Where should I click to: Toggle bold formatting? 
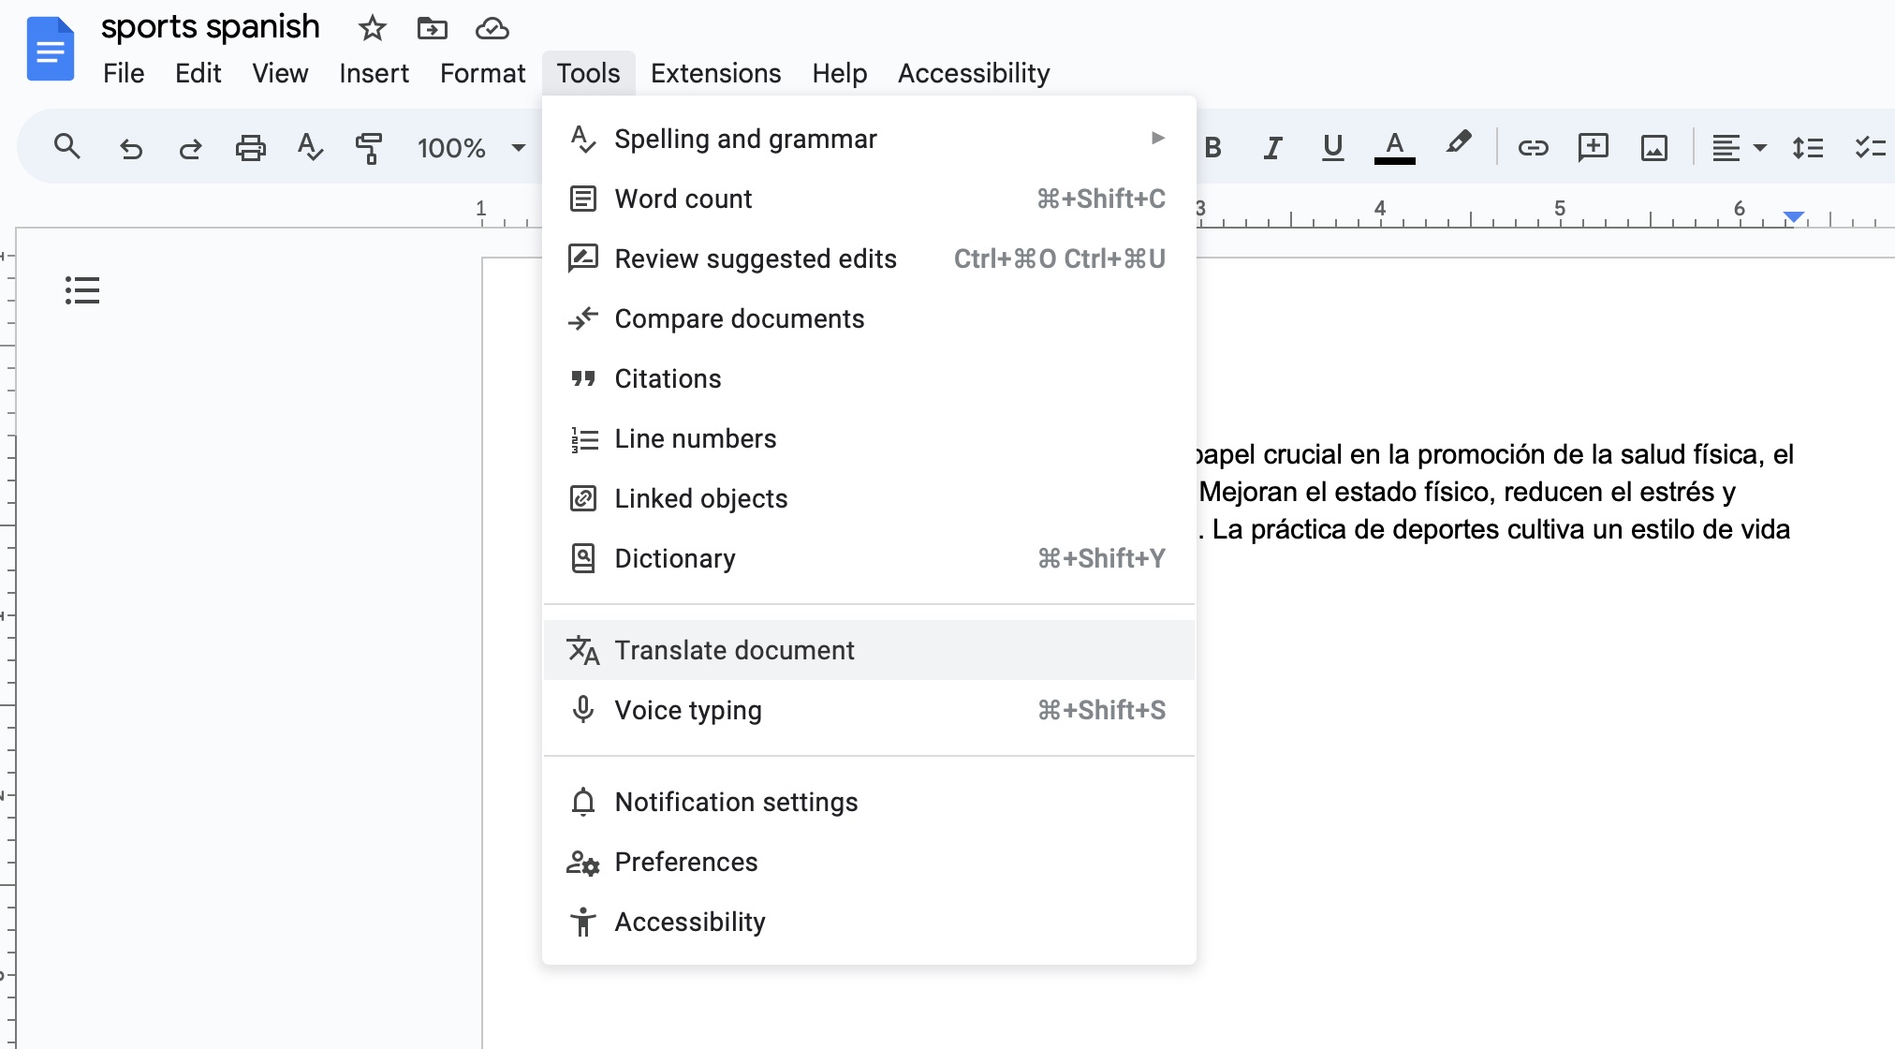pyautogui.click(x=1213, y=148)
